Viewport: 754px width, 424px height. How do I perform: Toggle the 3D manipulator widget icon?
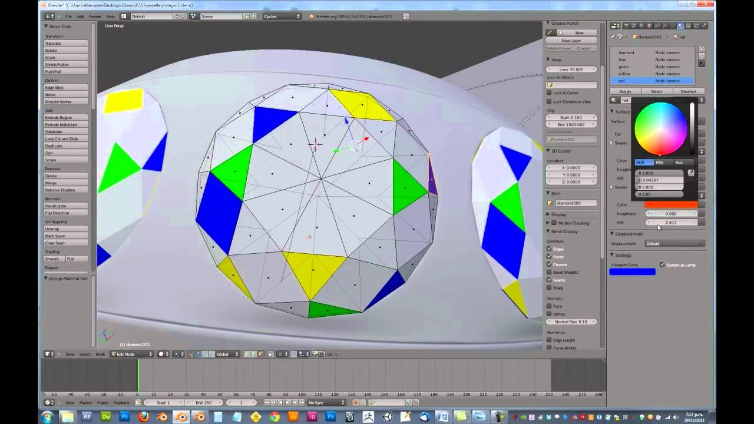[x=191, y=354]
